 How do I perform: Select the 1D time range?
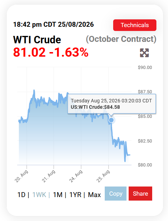coord(21,195)
